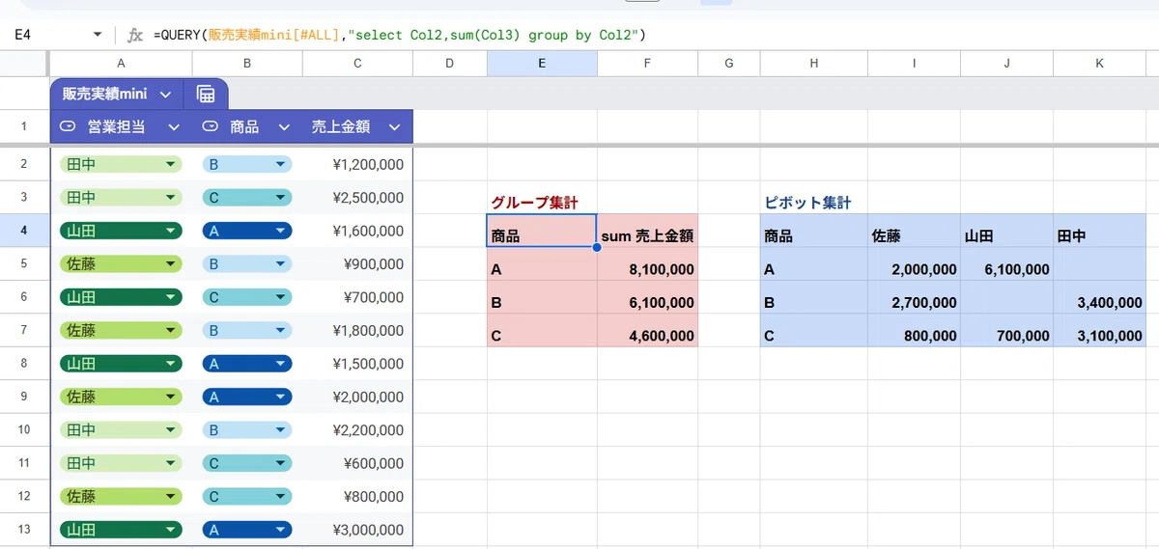Select row 4 header

pos(24,232)
